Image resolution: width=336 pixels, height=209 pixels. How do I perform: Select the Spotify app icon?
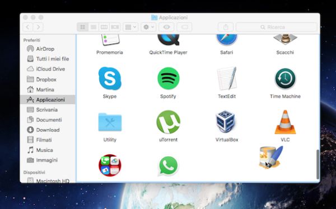[168, 78]
